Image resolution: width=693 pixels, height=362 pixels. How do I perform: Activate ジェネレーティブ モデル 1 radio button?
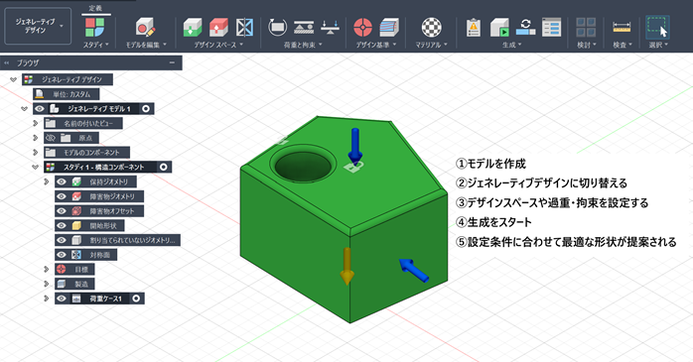(x=146, y=109)
